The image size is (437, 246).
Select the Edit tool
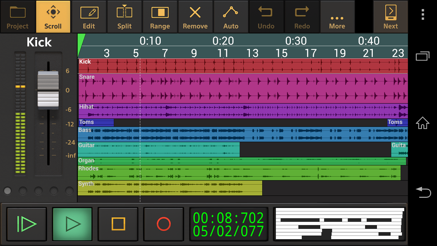(89, 16)
